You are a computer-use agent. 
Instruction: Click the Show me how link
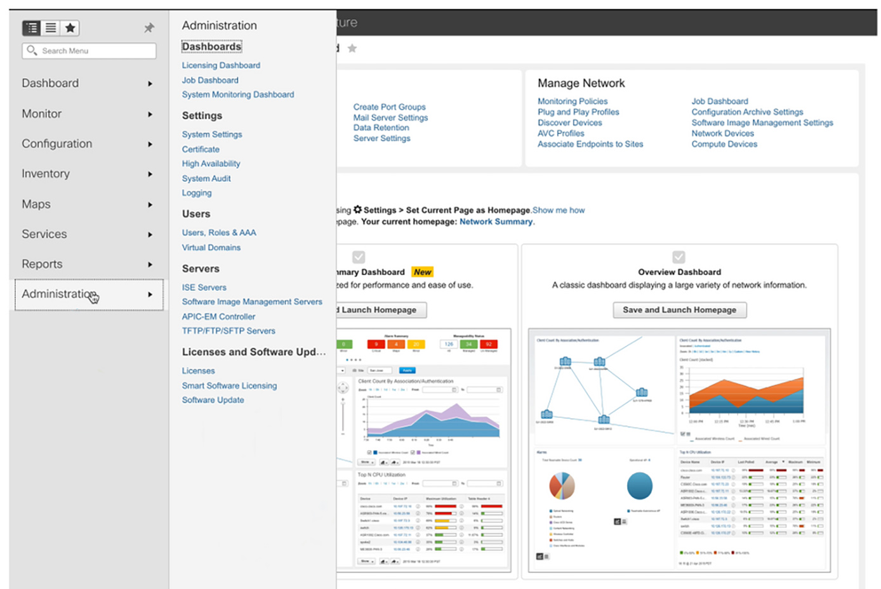559,210
